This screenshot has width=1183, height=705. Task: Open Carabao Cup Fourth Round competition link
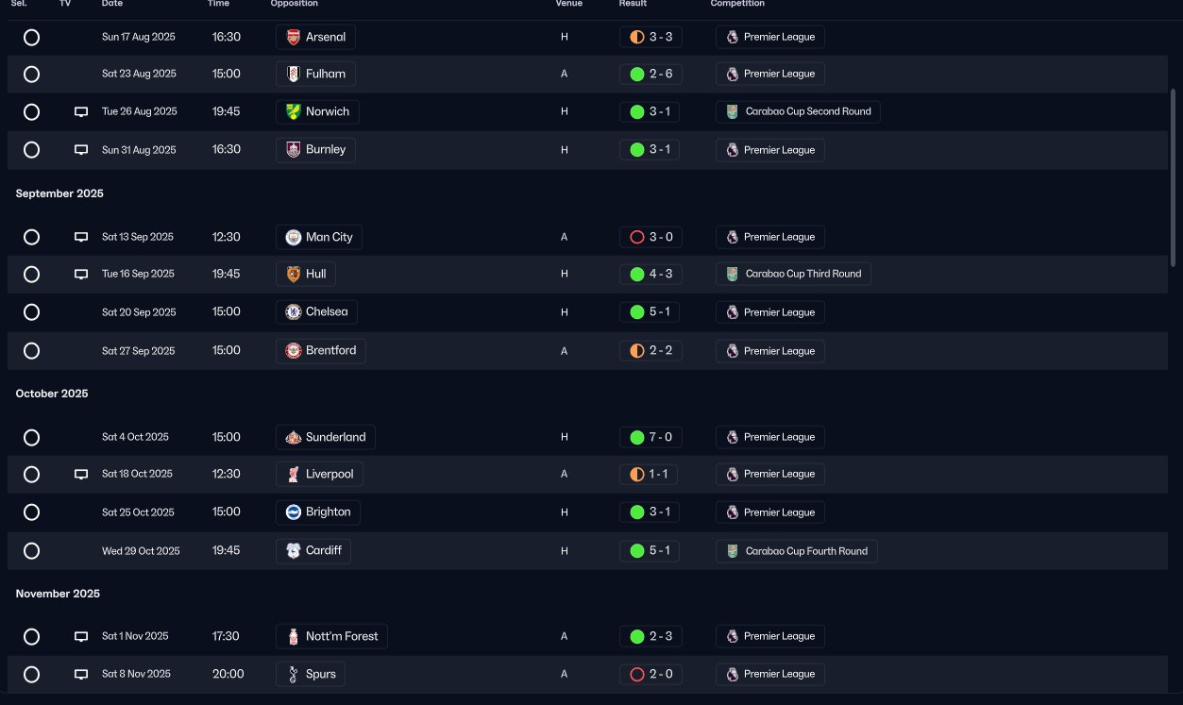tap(797, 551)
